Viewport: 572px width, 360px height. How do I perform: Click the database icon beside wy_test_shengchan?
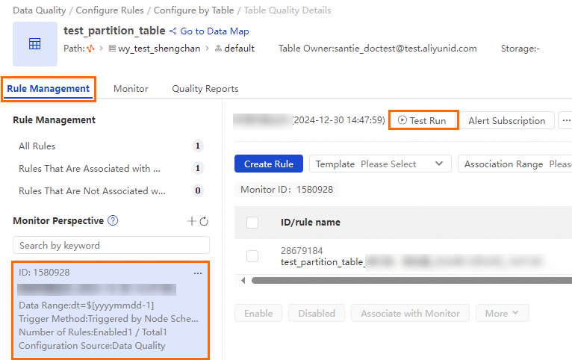pyautogui.click(x=112, y=49)
